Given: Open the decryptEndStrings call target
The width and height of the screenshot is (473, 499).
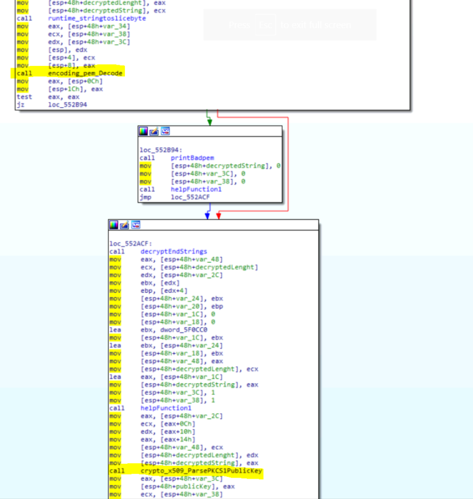Looking at the screenshot, I should (174, 252).
